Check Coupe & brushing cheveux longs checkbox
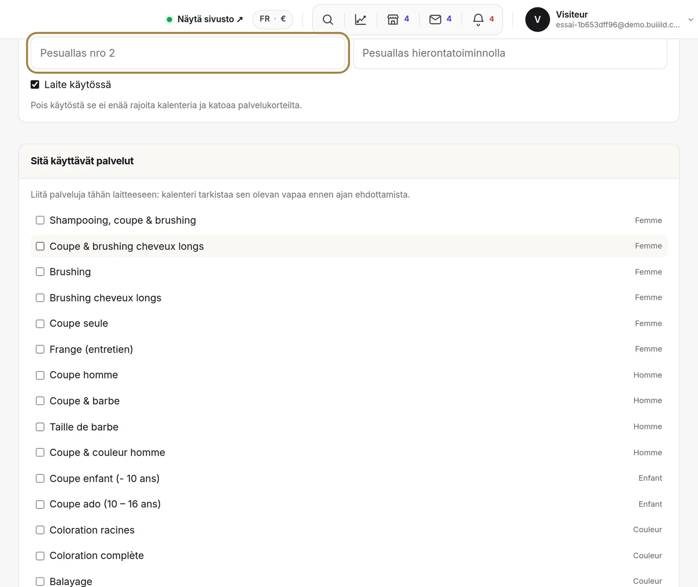The width and height of the screenshot is (698, 587). coord(40,246)
